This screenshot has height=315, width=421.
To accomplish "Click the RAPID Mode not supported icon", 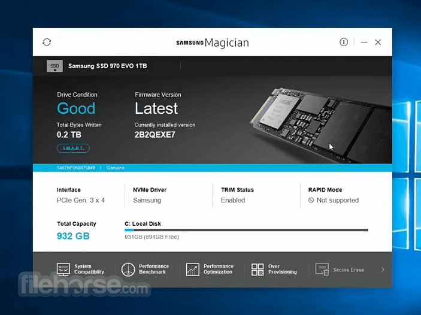I will click(x=311, y=200).
